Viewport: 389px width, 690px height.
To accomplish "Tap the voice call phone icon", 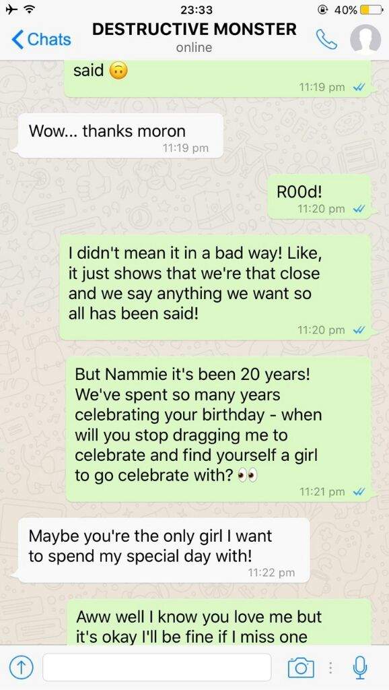I will click(326, 39).
